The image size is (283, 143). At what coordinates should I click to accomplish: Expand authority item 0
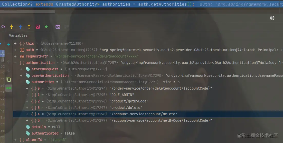pos(27,88)
